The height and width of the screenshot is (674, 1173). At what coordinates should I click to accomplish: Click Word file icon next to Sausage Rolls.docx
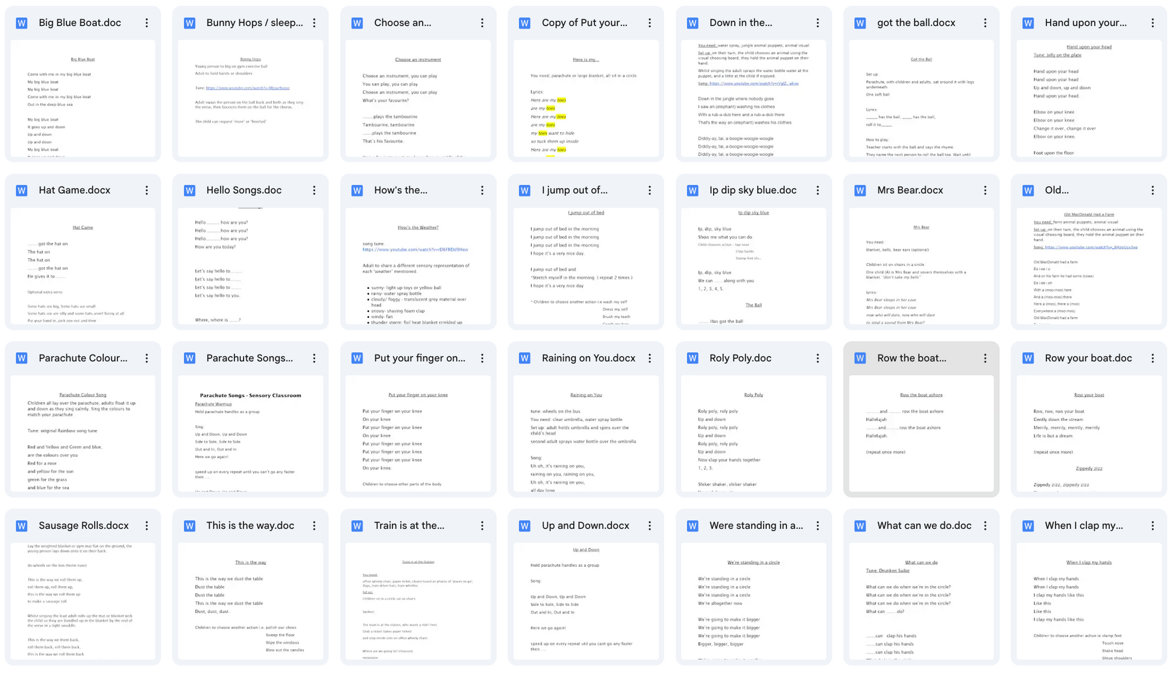pos(22,526)
